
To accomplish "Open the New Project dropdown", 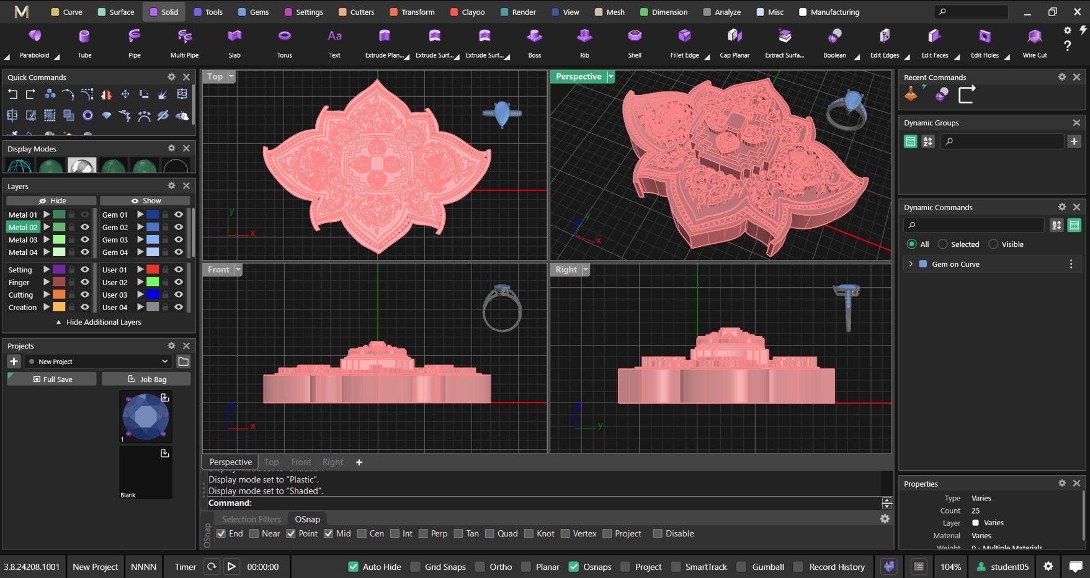I will pyautogui.click(x=99, y=362).
